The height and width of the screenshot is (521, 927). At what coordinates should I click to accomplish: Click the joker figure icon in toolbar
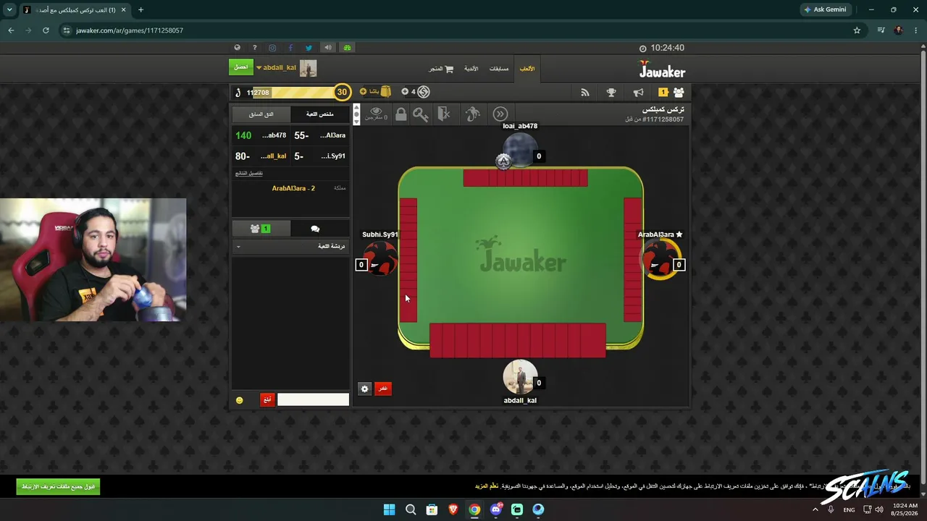472,114
